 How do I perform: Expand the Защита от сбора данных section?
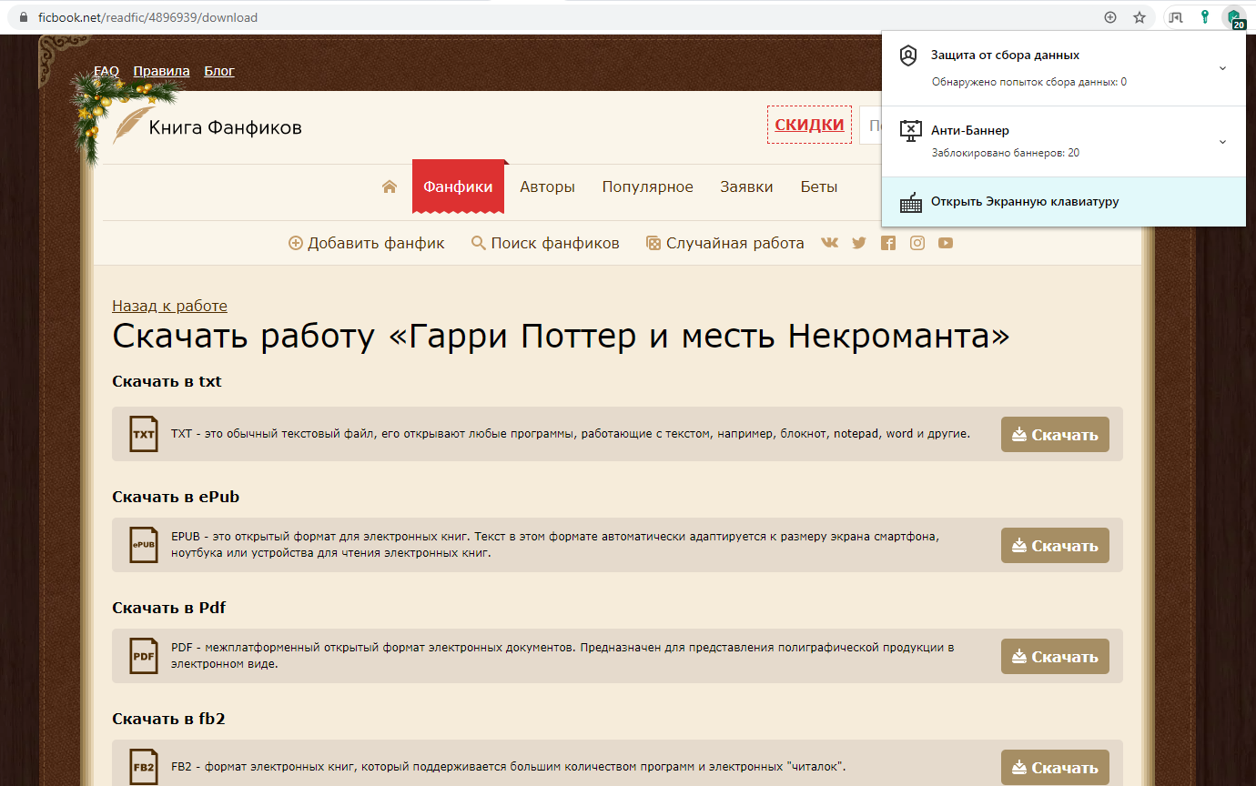coord(1222,68)
